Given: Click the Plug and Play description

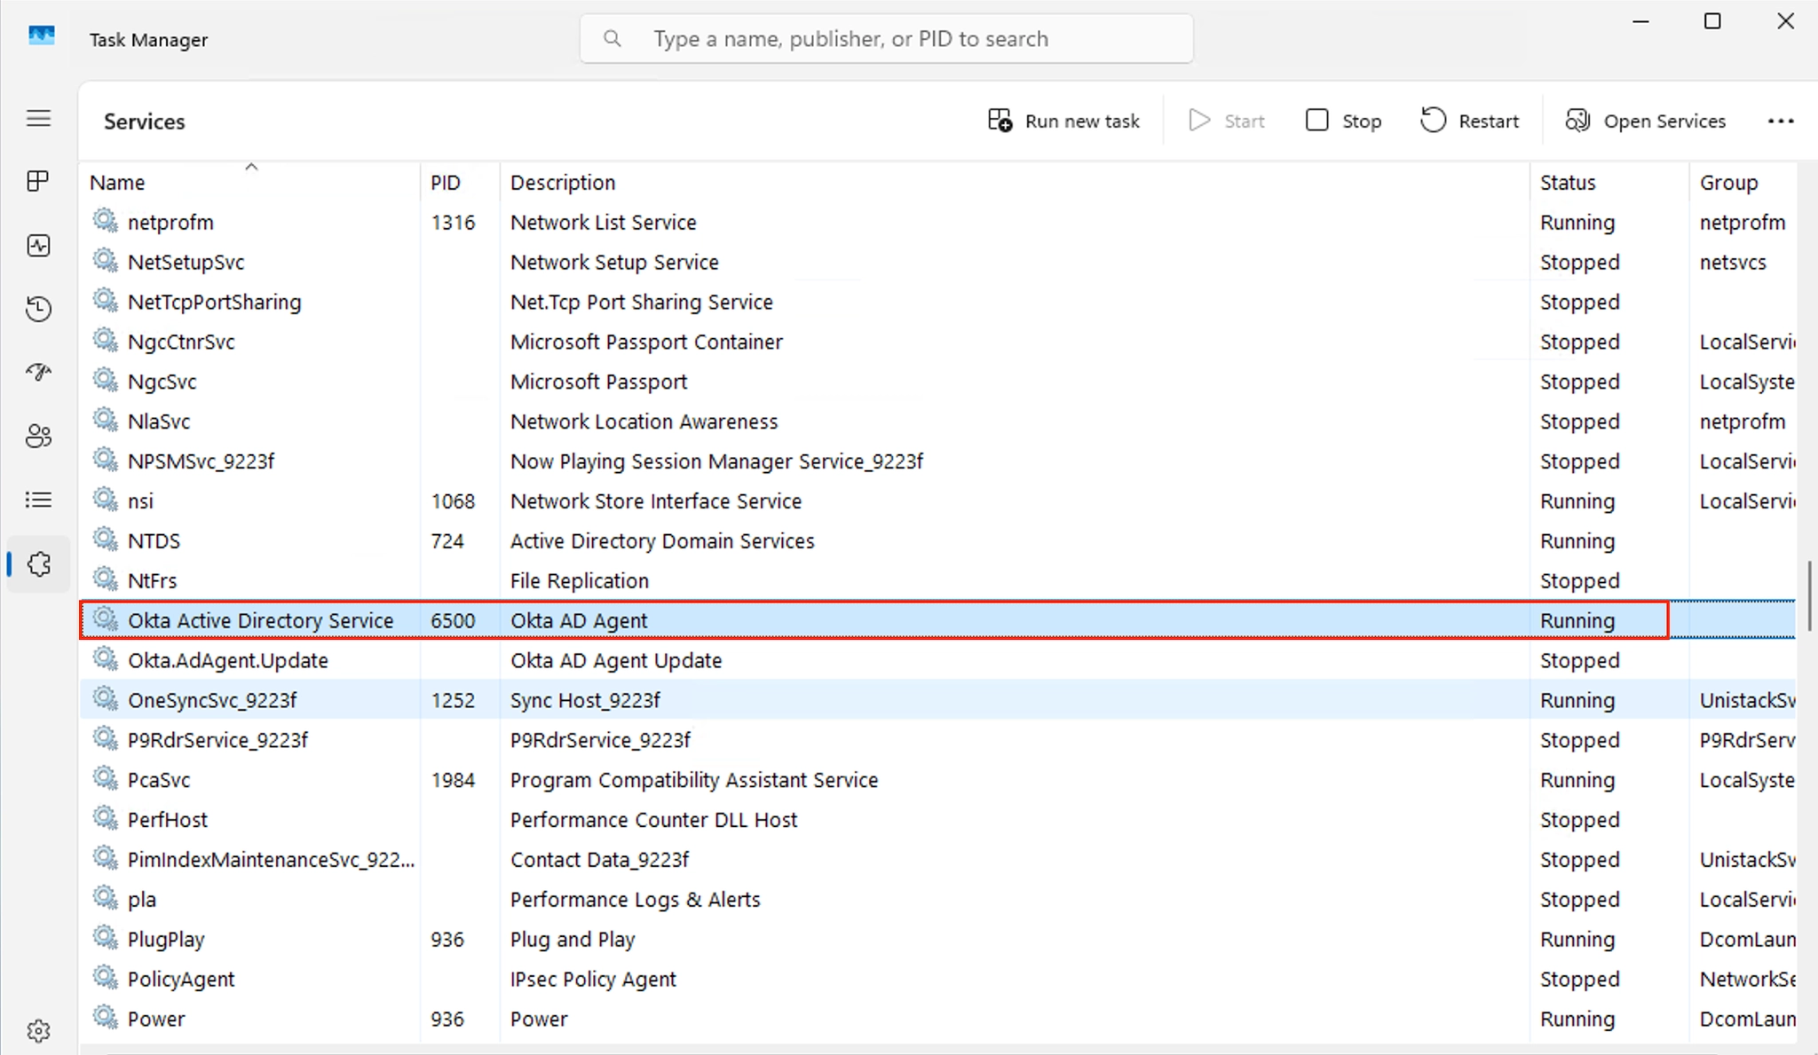Looking at the screenshot, I should [573, 940].
